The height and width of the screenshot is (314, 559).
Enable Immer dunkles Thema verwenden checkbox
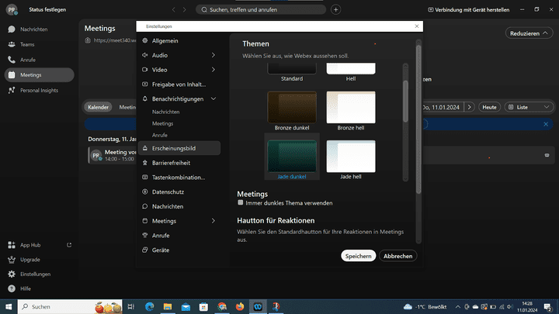tap(241, 202)
